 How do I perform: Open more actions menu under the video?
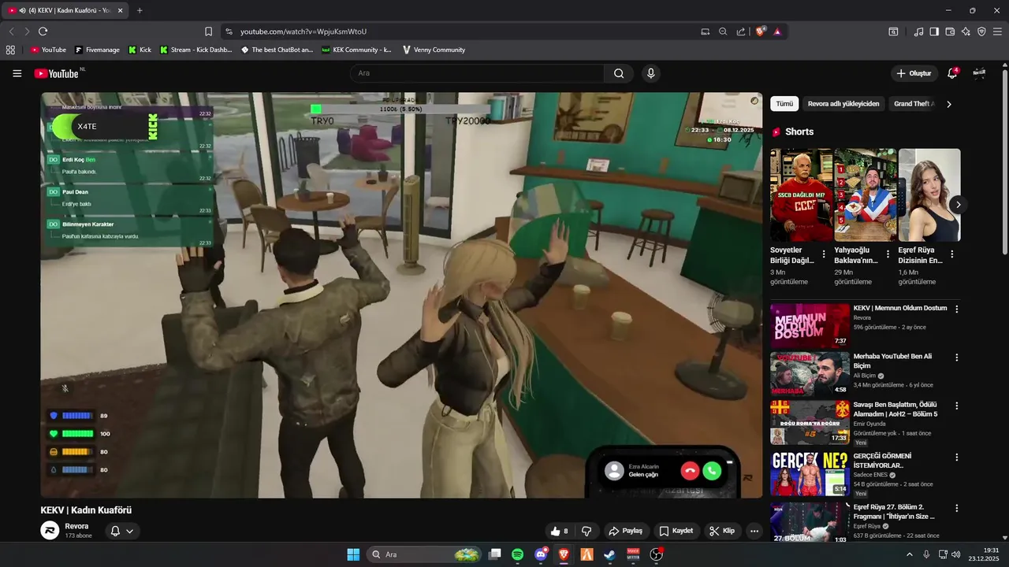point(754,531)
